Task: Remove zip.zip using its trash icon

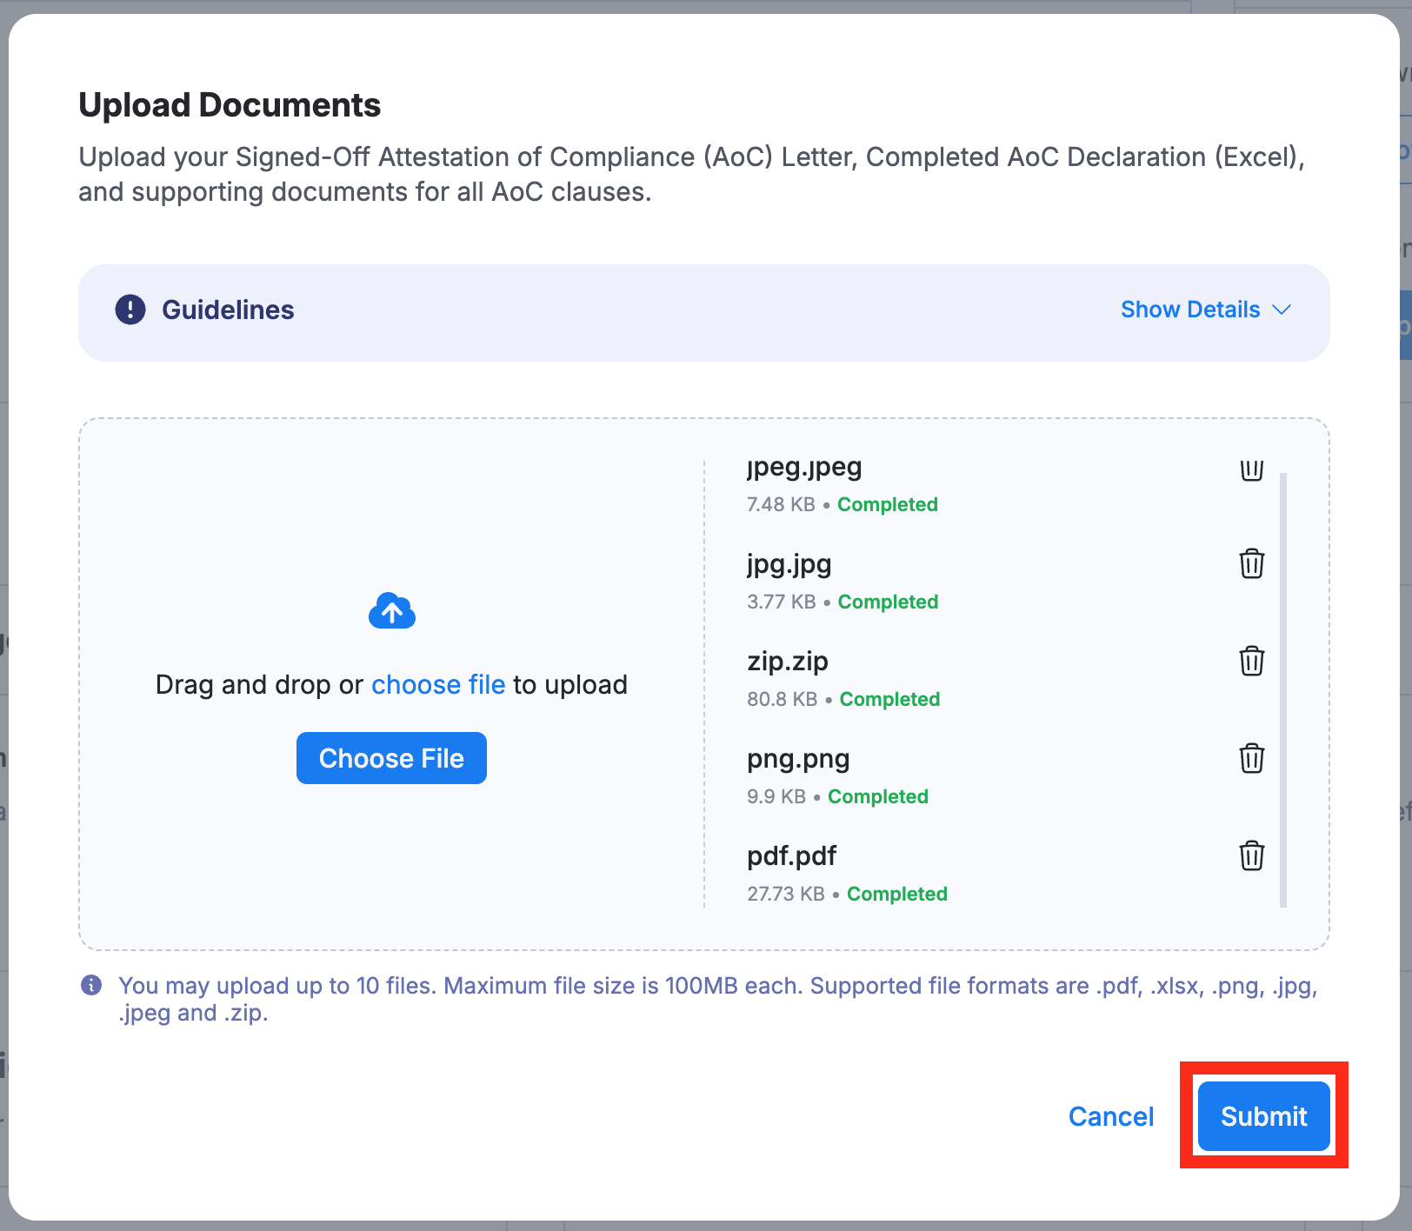Action: coord(1251,662)
